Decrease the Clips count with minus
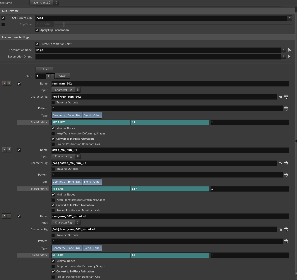Screen dimensions: 297x280 coord(53,76)
